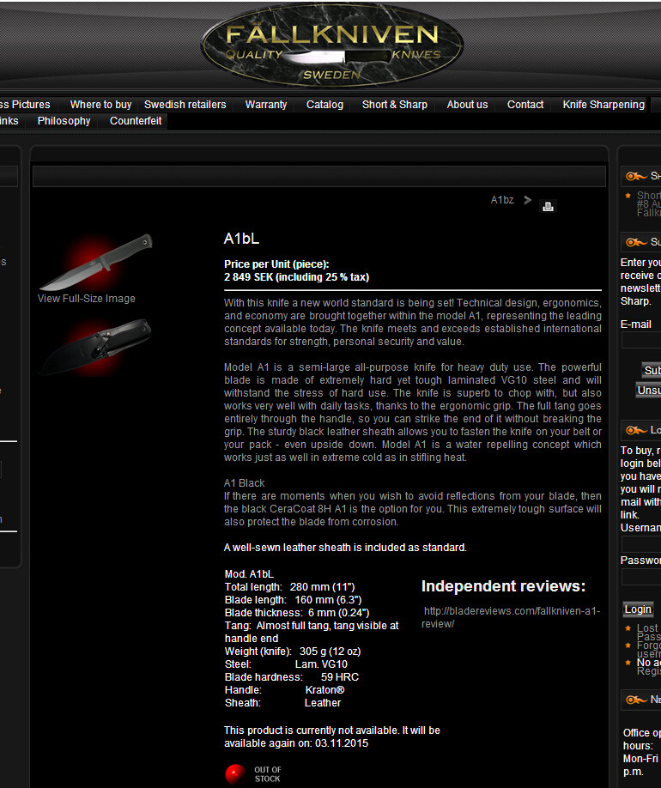Click 'available again on: 03.11.2015' text
The image size is (661, 788).
[296, 743]
